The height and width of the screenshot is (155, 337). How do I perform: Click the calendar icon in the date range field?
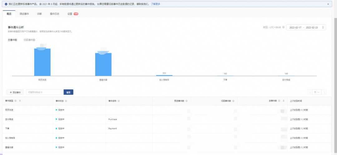pyautogui.click(x=323, y=27)
